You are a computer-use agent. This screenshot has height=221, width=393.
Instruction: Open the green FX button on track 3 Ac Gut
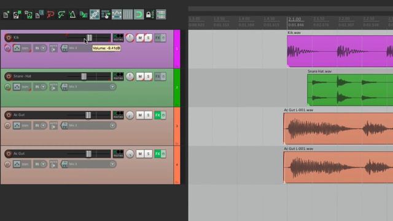tap(157, 115)
